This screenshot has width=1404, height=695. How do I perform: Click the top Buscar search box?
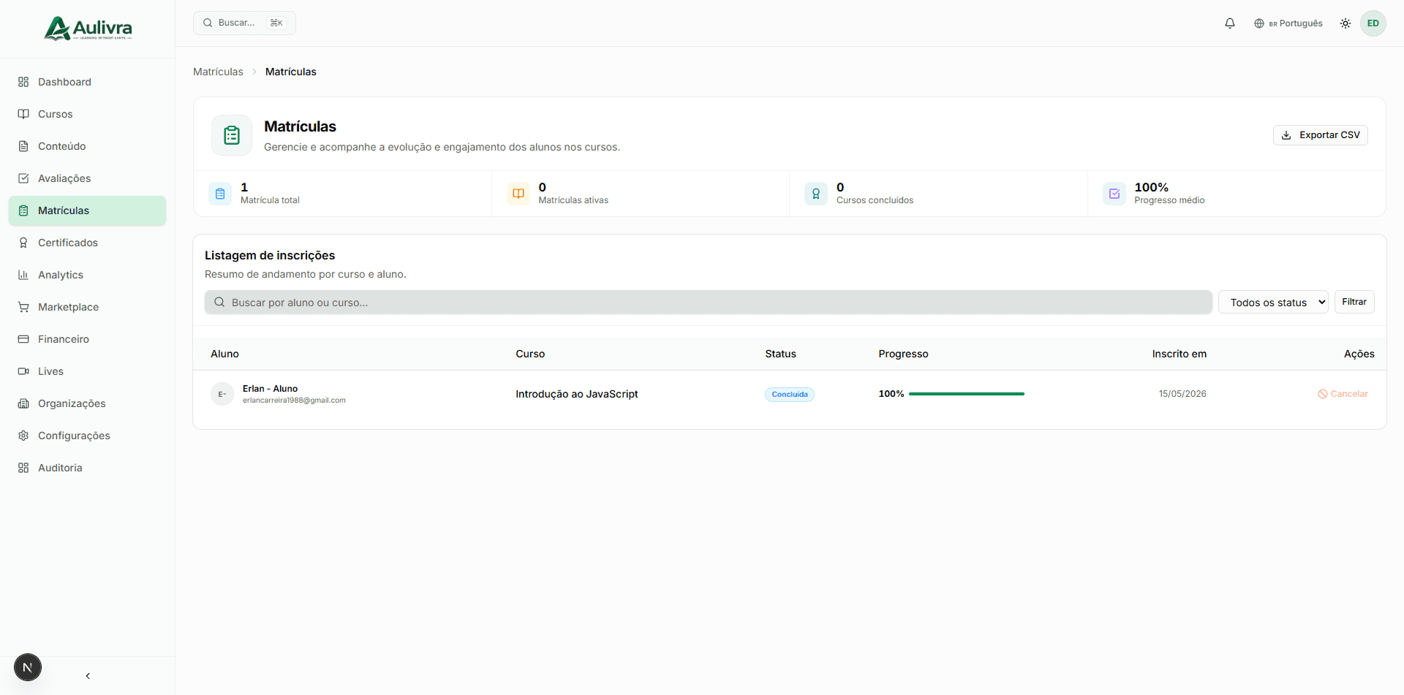click(x=244, y=23)
